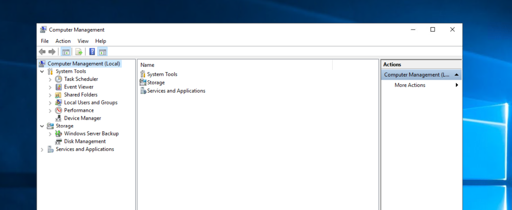Select Local Users and Groups label
The height and width of the screenshot is (210, 512).
[x=91, y=102]
